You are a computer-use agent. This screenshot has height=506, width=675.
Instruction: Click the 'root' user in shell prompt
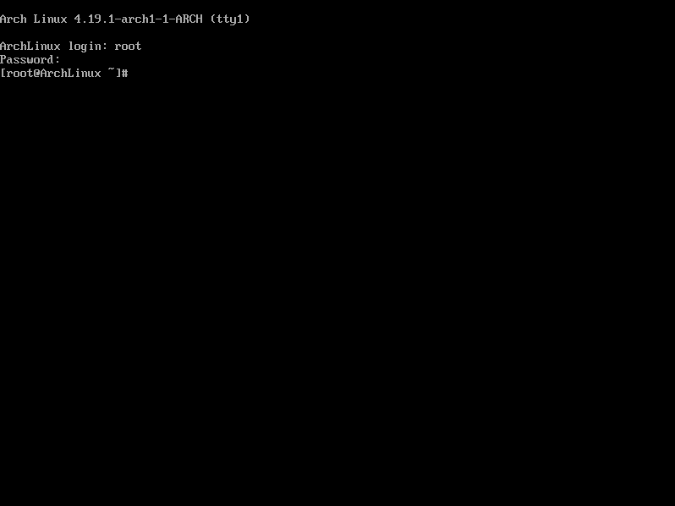tap(20, 74)
